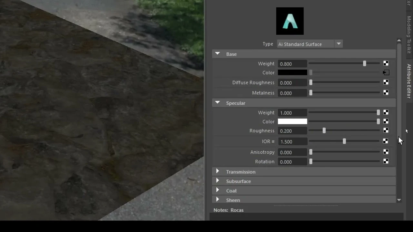Click the Specular Color map button
Screen dimensions: 413x232
(386, 121)
